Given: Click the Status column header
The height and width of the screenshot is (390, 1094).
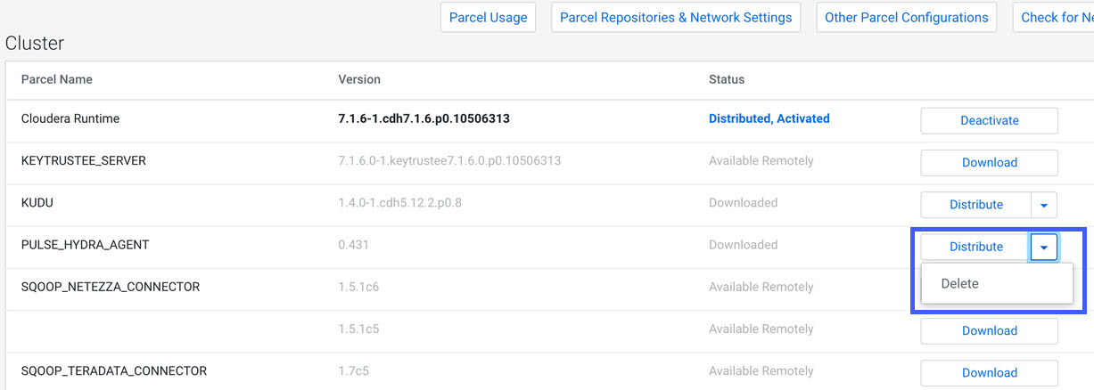Looking at the screenshot, I should tap(727, 79).
